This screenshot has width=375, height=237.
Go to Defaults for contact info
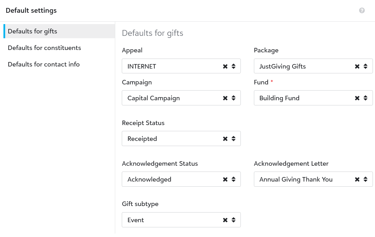44,64
